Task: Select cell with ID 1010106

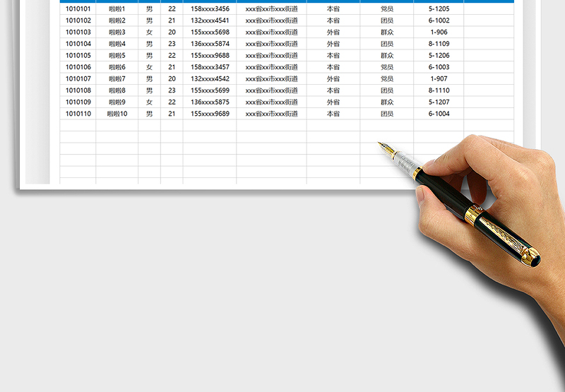Action: [78, 67]
